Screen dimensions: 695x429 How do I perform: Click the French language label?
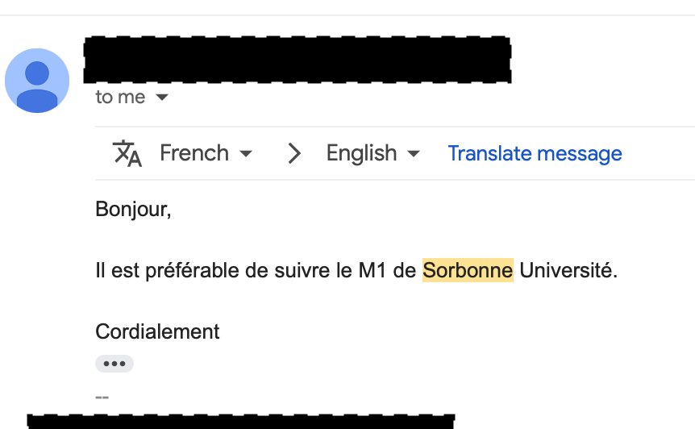(x=194, y=153)
